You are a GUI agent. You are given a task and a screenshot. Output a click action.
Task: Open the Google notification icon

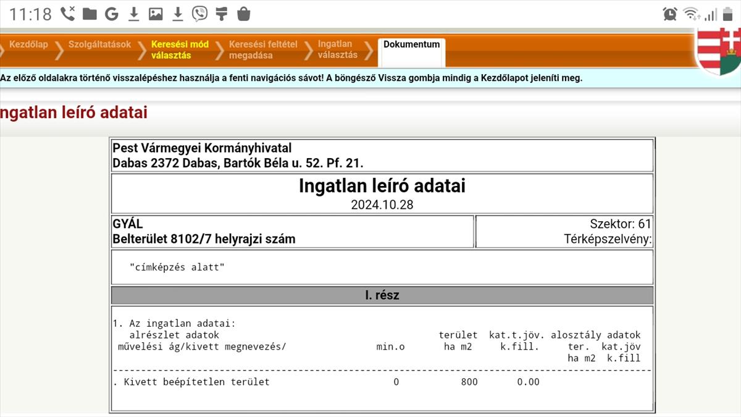[x=112, y=14]
